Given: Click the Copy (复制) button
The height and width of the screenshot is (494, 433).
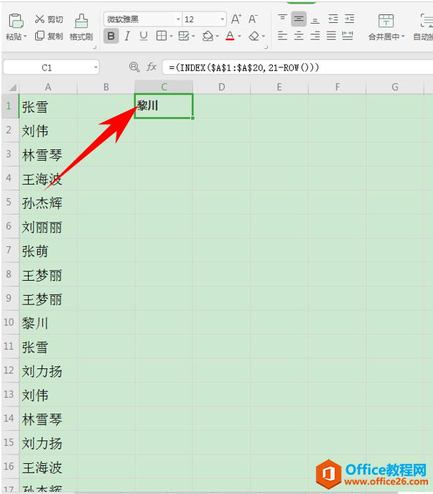Looking at the screenshot, I should tap(49, 36).
